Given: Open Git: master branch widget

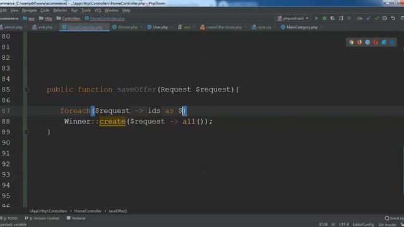Looking at the screenshot, I should coord(387,224).
